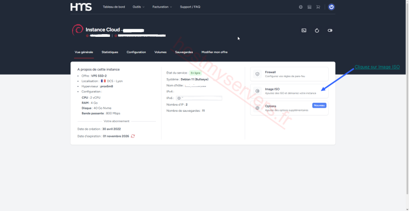Open the Sauvegardes tab
Image resolution: width=409 pixels, height=211 pixels.
184,52
